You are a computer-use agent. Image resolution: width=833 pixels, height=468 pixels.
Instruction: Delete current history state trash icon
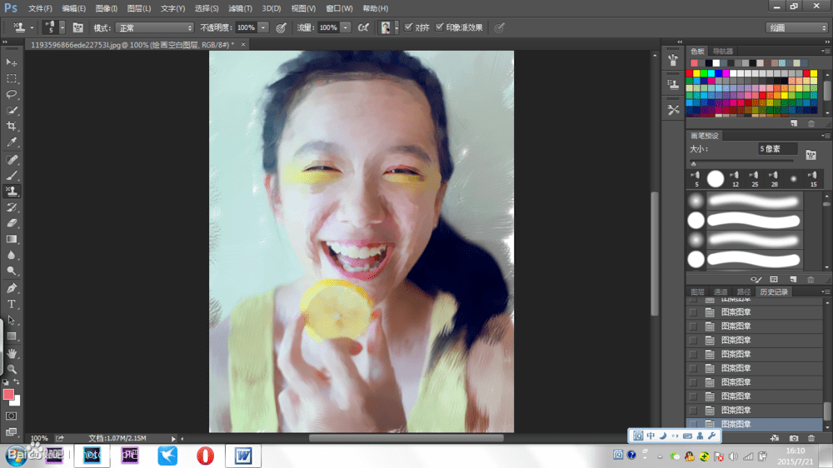pos(811,438)
